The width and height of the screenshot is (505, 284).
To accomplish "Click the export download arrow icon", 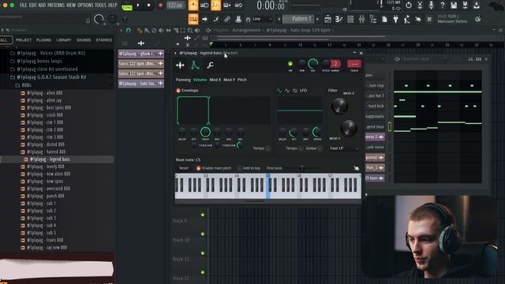I will click(x=476, y=6).
